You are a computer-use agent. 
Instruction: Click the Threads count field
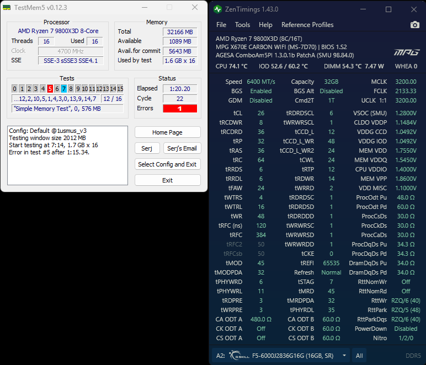tap(46, 41)
